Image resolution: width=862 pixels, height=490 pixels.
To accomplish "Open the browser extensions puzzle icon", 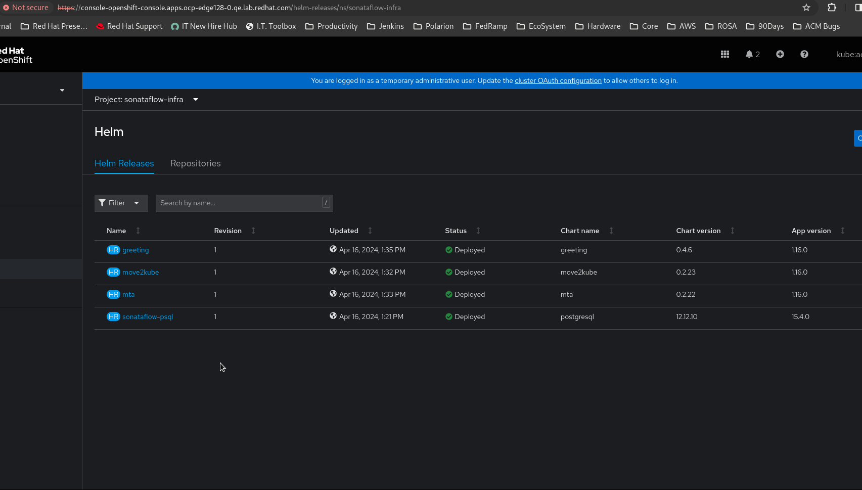I will click(832, 8).
